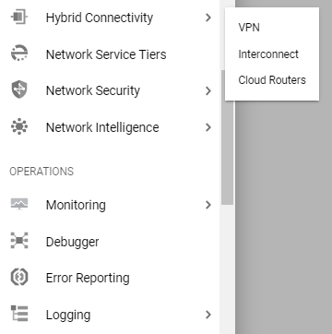Screen dimensions: 332x334
Task: Expand Network Security submenu chevron
Action: (208, 90)
